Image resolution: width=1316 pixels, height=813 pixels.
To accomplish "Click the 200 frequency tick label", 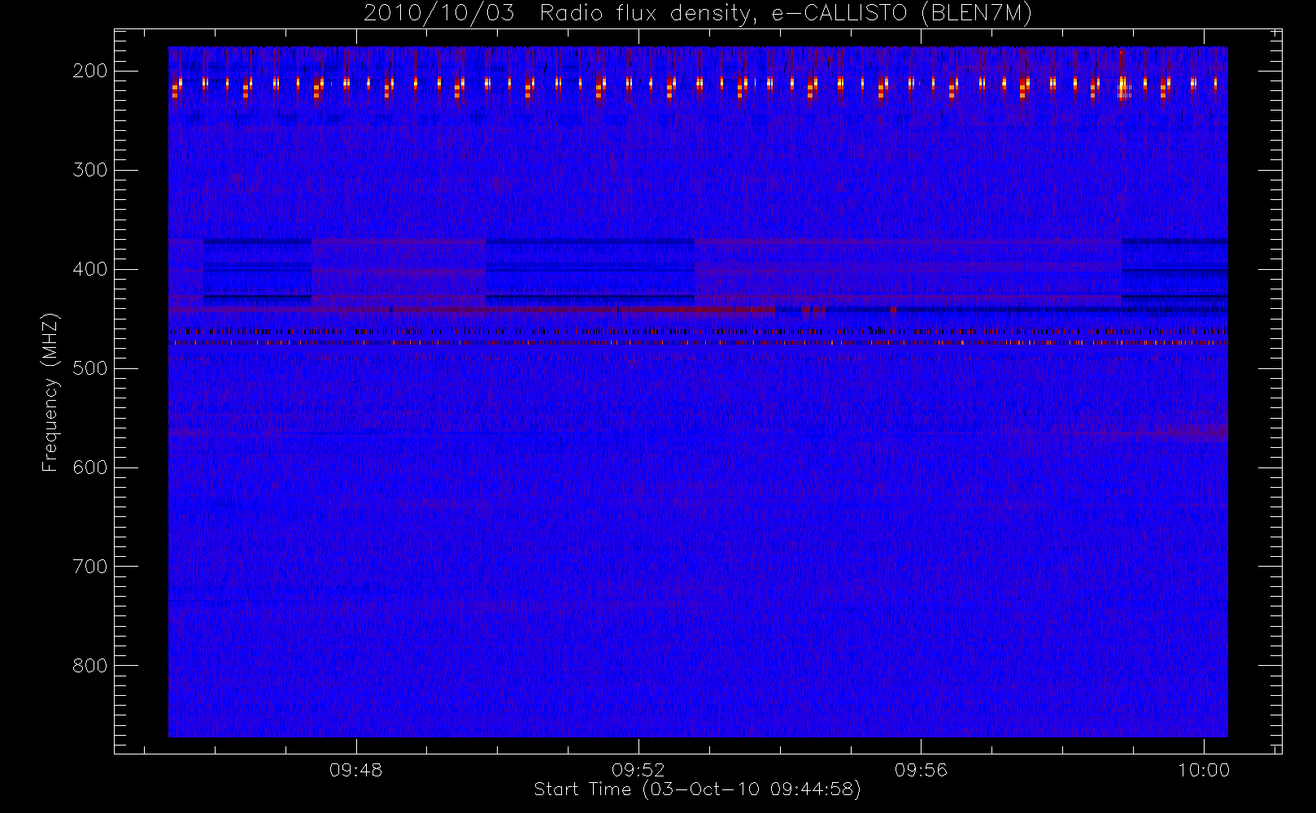I will (90, 71).
